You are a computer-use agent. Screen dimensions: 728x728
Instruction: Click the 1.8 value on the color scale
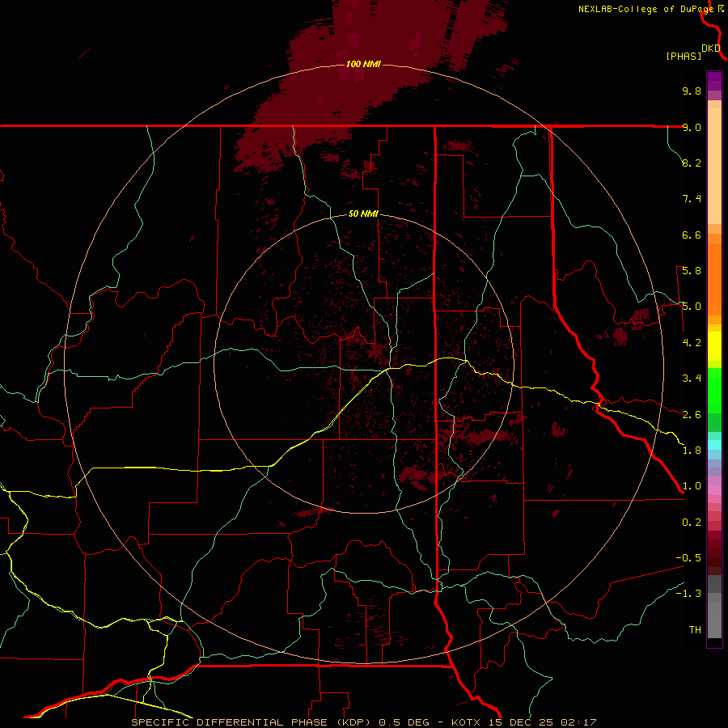692,451
